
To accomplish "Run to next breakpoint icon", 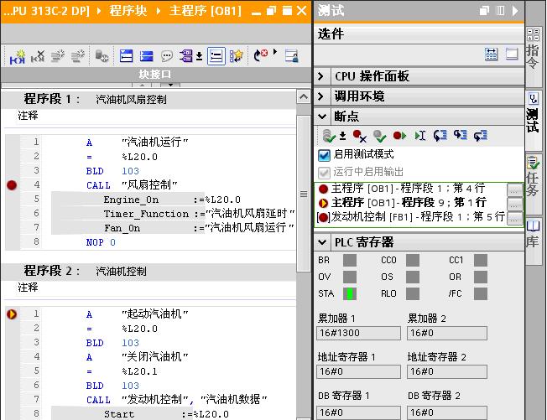I will tap(399, 136).
